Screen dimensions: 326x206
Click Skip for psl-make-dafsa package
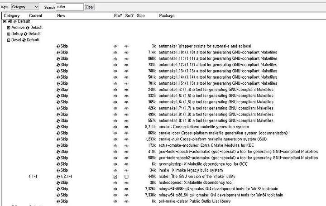64,201
